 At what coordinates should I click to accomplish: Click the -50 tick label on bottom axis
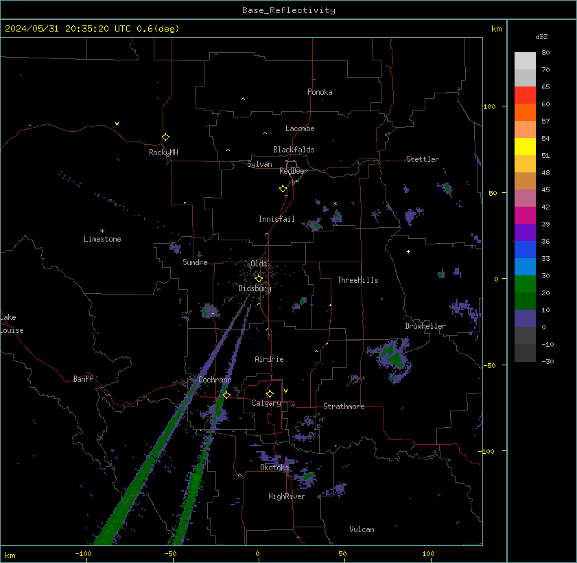tap(170, 554)
